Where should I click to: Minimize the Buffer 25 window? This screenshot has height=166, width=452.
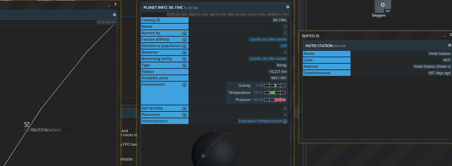[x=445, y=36]
